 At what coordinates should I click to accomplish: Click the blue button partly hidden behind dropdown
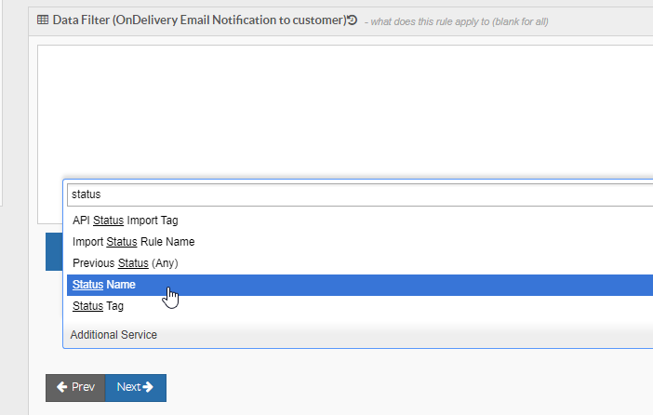click(x=54, y=251)
